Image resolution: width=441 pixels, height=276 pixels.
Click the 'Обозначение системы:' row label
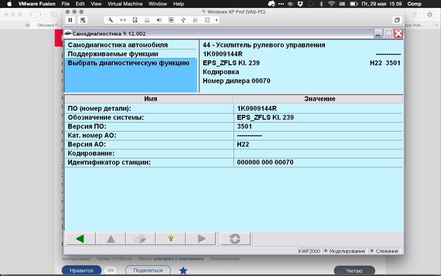click(x=106, y=117)
